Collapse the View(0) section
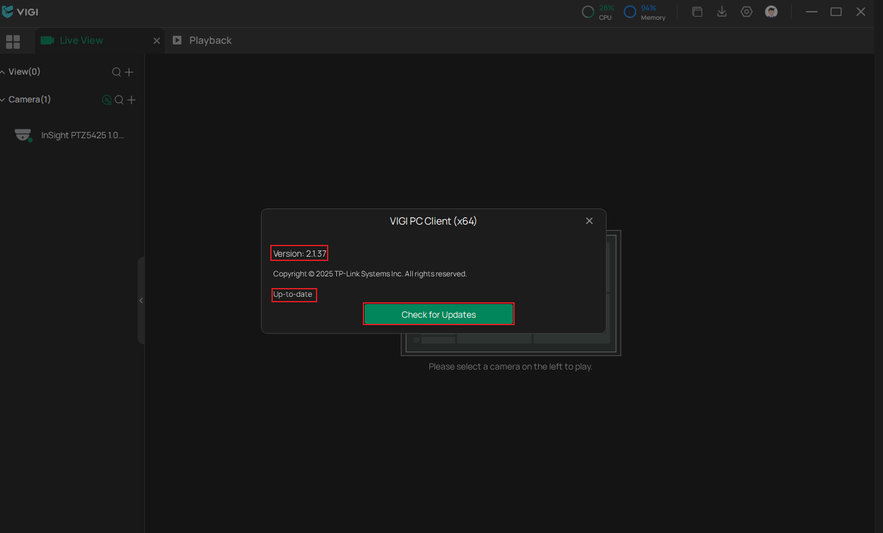The width and height of the screenshot is (883, 533). click(x=3, y=72)
